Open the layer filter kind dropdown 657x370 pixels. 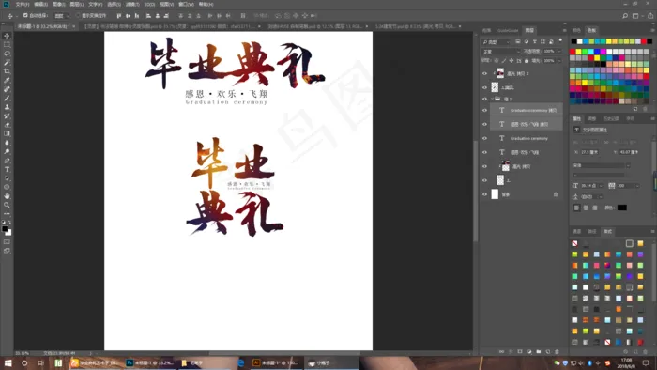[x=496, y=42]
